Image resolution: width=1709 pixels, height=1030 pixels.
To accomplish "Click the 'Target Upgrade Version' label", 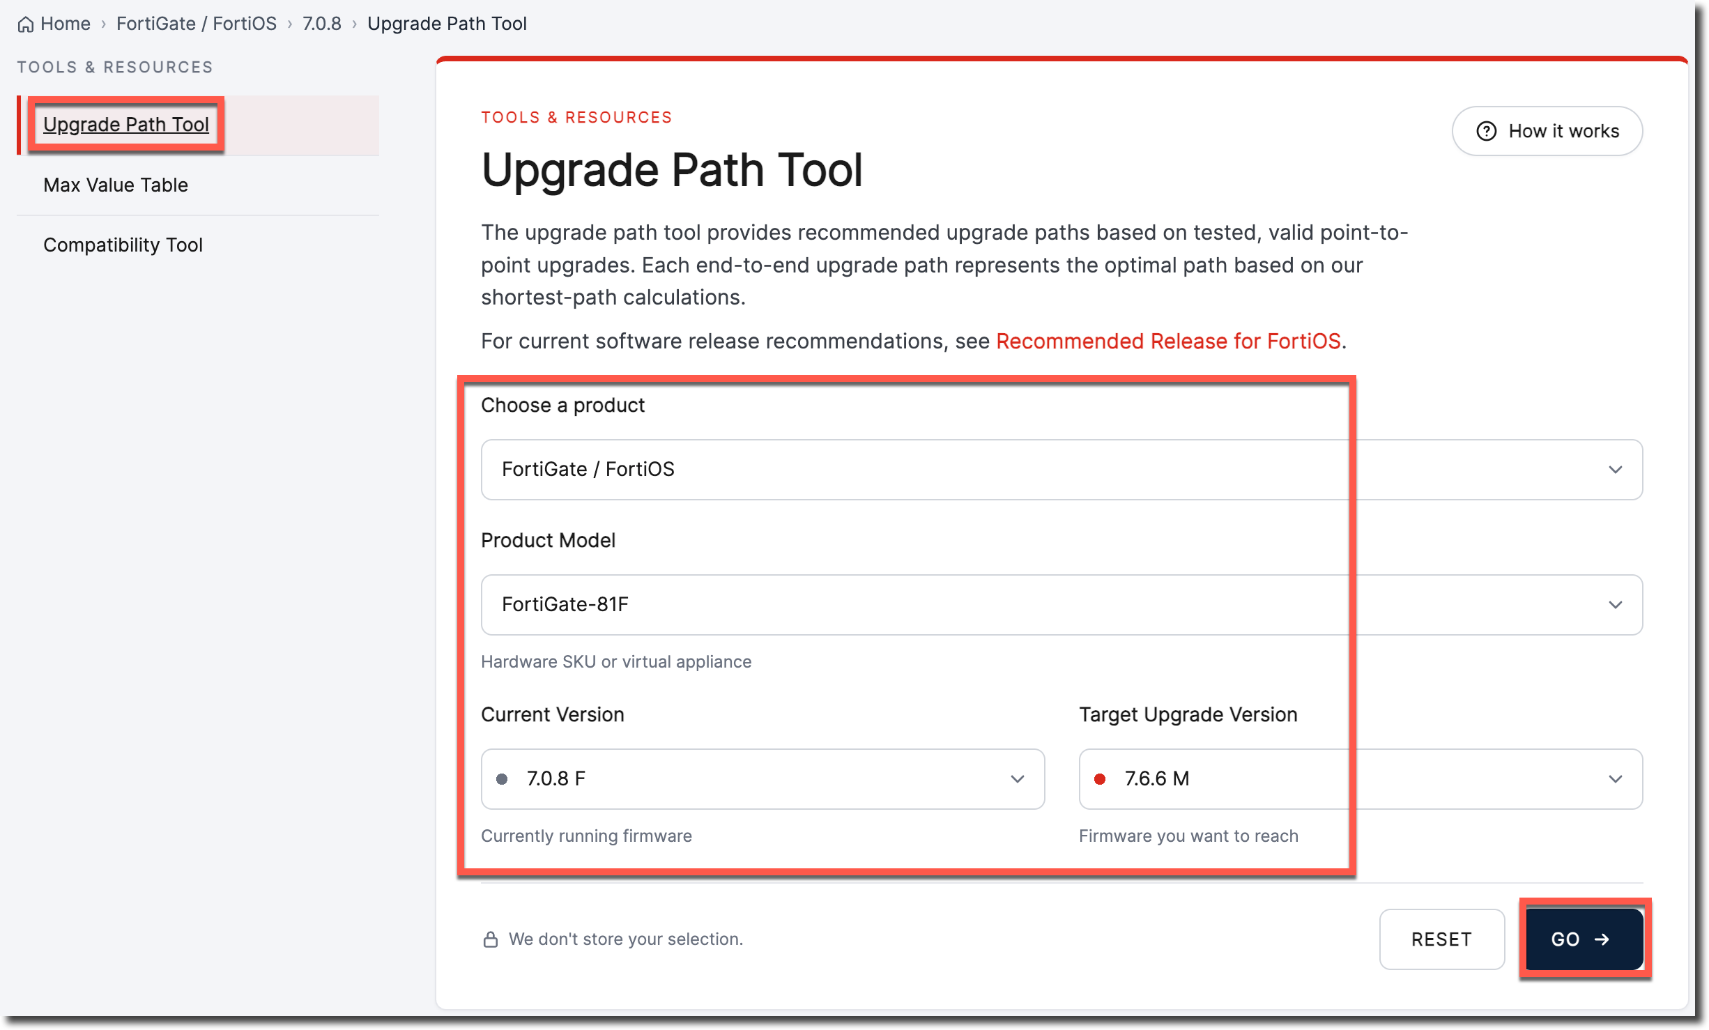I will pos(1188,715).
